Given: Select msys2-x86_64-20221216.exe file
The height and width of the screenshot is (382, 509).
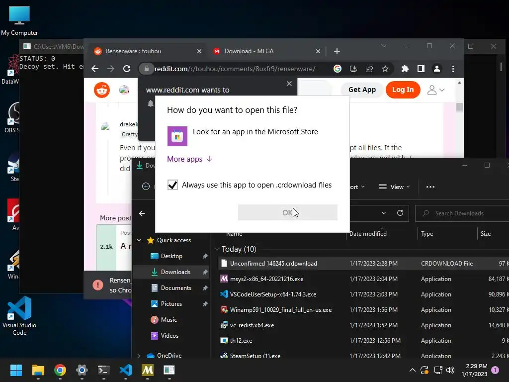Looking at the screenshot, I should tap(363, 279).
